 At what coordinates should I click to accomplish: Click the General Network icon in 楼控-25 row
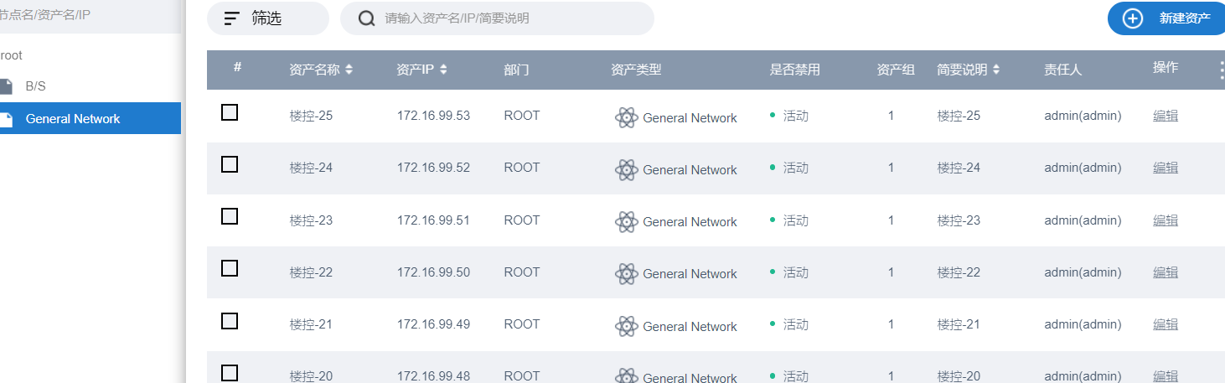click(x=626, y=118)
